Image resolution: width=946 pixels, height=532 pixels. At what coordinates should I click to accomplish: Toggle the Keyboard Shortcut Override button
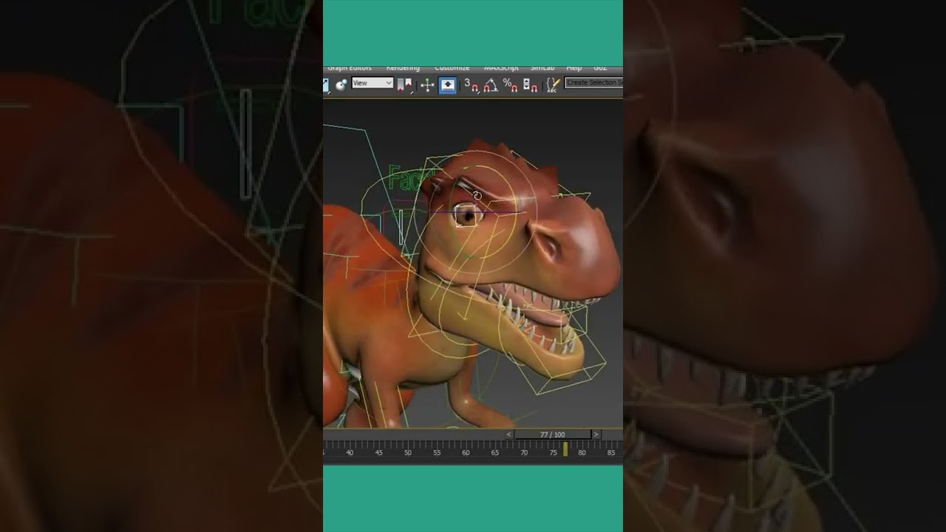point(447,85)
